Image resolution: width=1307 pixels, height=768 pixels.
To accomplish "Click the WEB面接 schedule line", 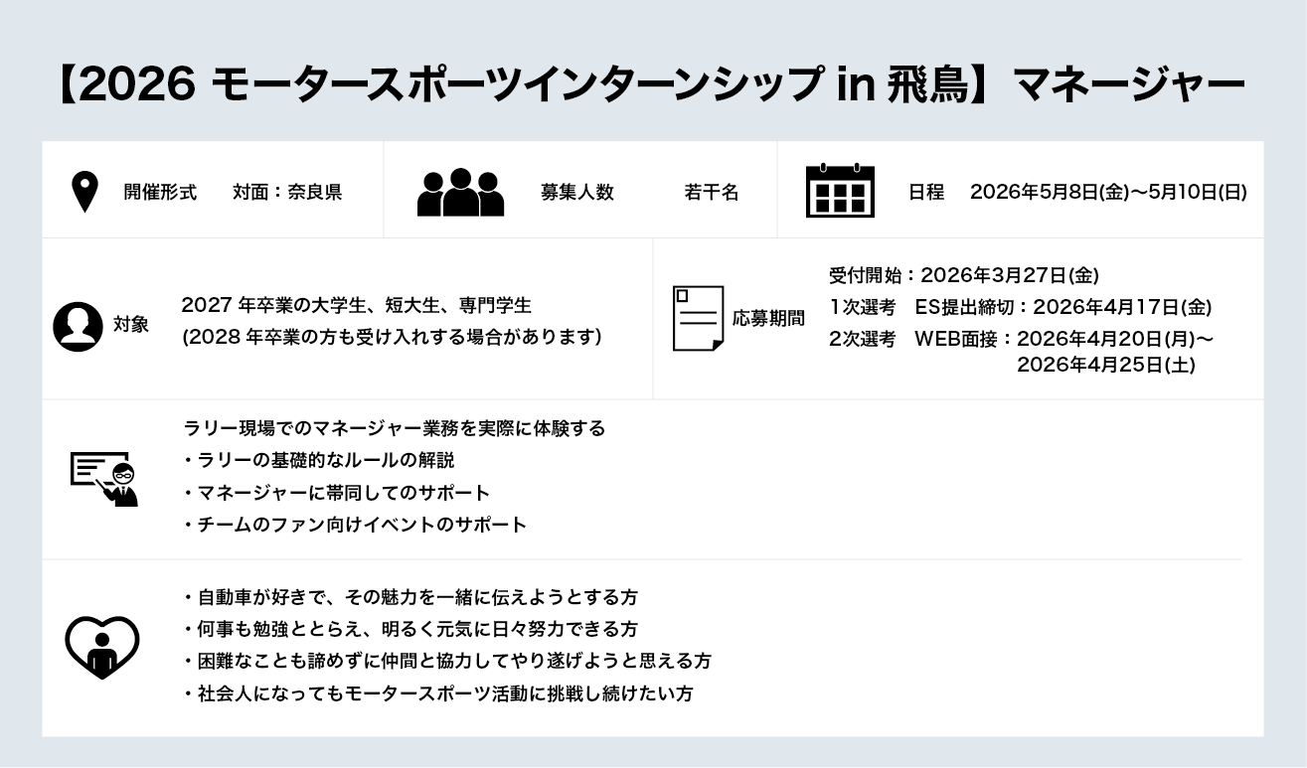I will pos(1021,340).
